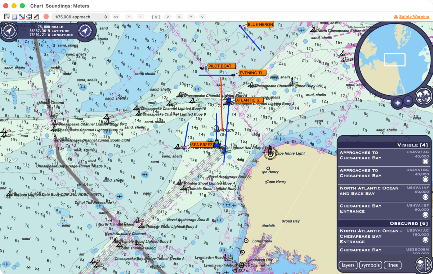Image resolution: width=433 pixels, height=274 pixels.
Task: Click the PILOT BOAT vessel label
Action: (222, 66)
